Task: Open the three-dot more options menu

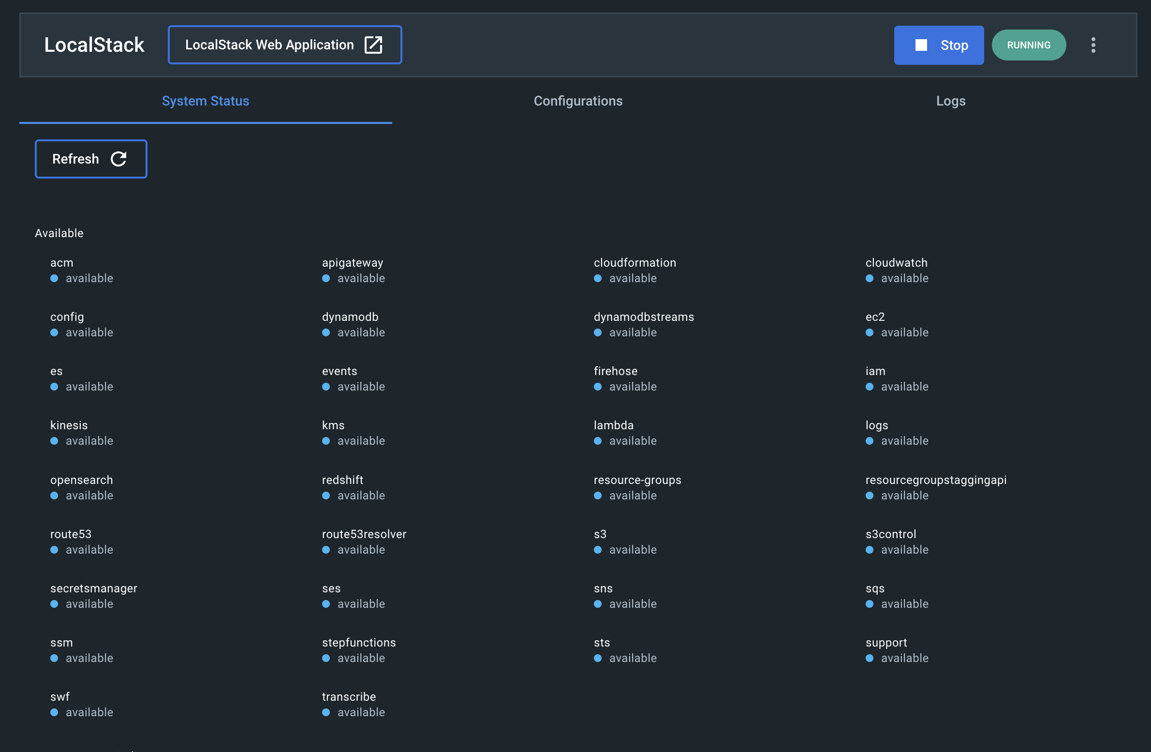Action: pyautogui.click(x=1093, y=45)
